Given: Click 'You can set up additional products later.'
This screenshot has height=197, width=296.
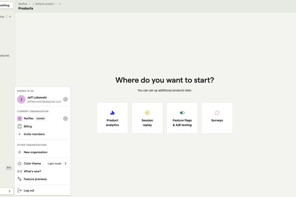Looking at the screenshot, I should point(165,91).
